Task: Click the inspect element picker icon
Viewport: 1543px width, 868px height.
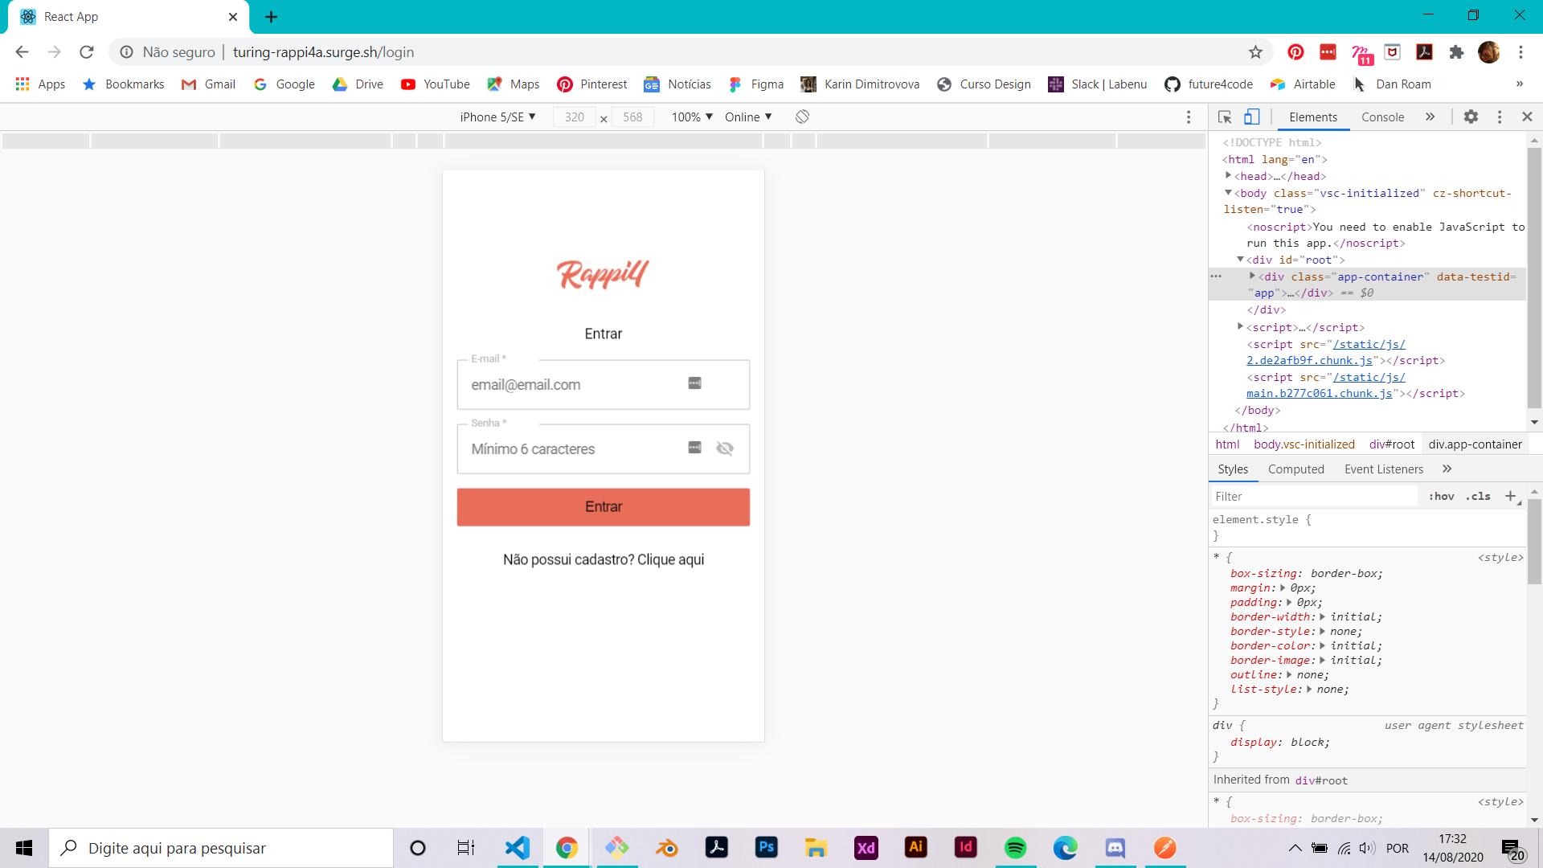Action: point(1225,117)
